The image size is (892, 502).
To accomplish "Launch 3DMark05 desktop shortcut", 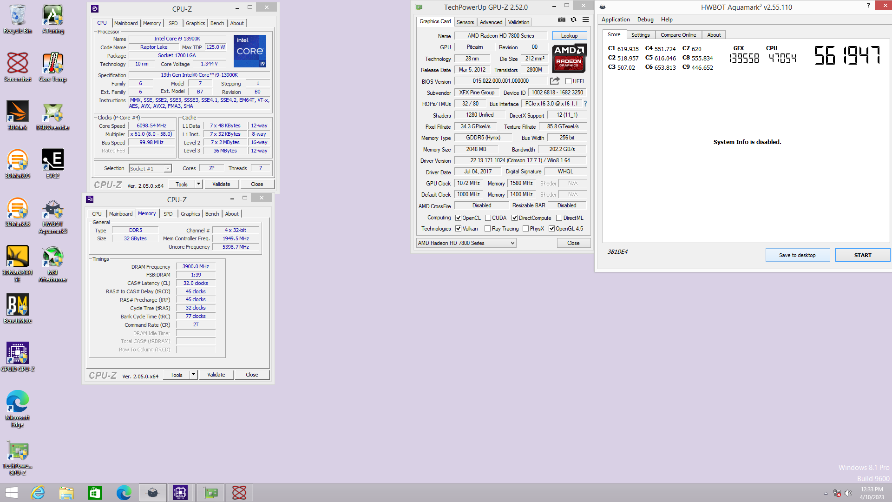I will [18, 164].
